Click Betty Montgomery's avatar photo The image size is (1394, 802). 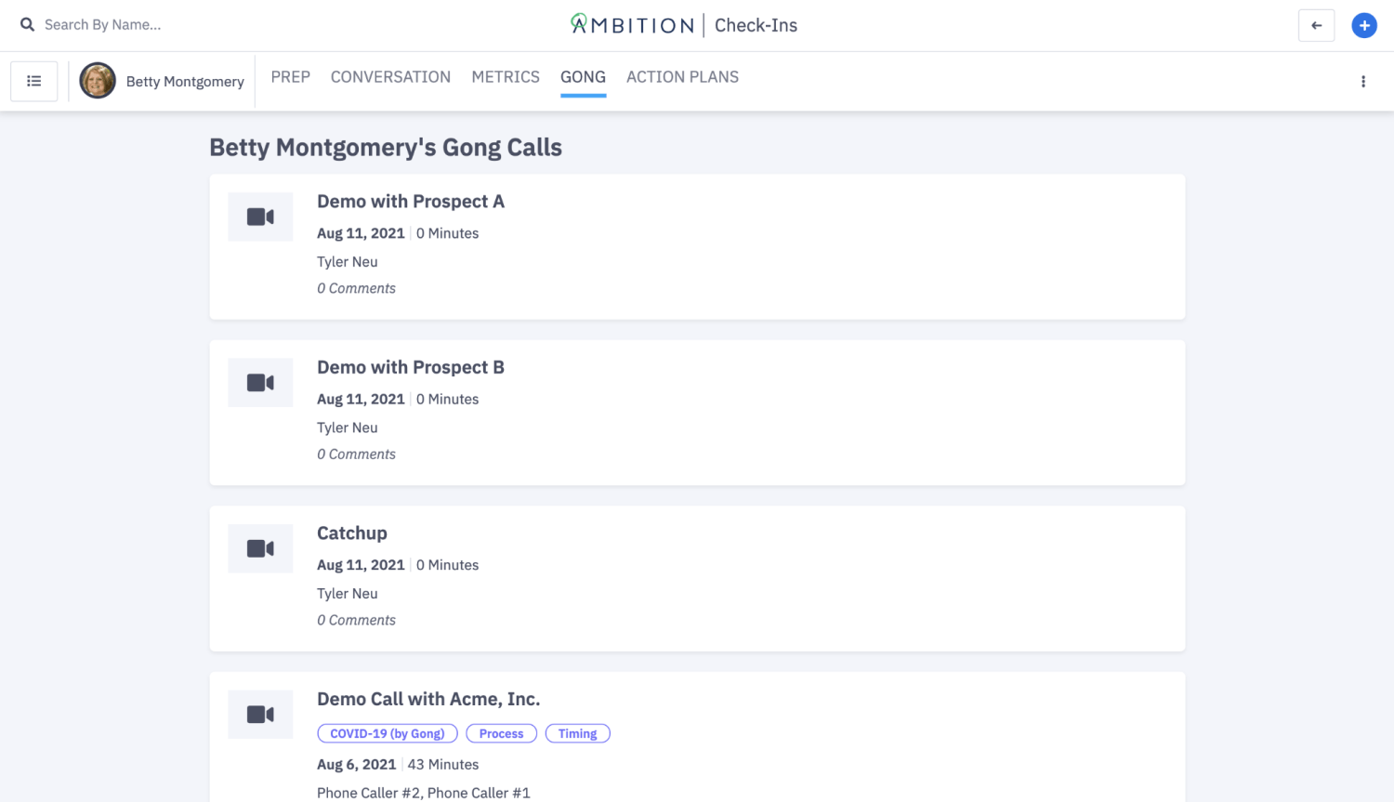tap(98, 82)
